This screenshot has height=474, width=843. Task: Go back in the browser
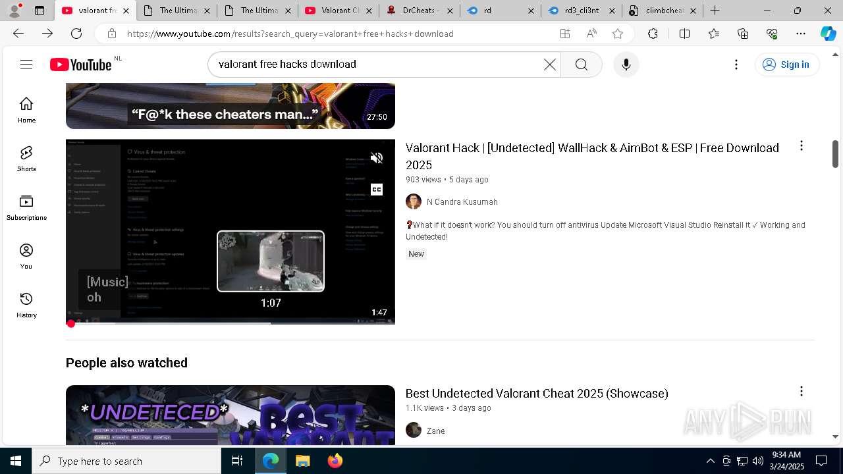click(x=18, y=34)
